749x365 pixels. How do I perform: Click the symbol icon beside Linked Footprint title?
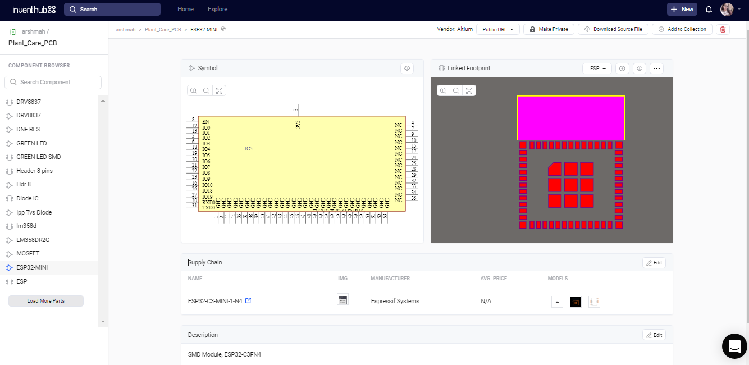(x=441, y=69)
